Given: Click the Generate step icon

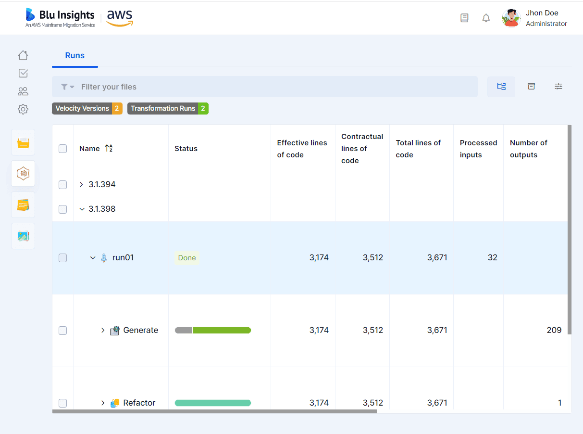Looking at the screenshot, I should click(x=114, y=331).
